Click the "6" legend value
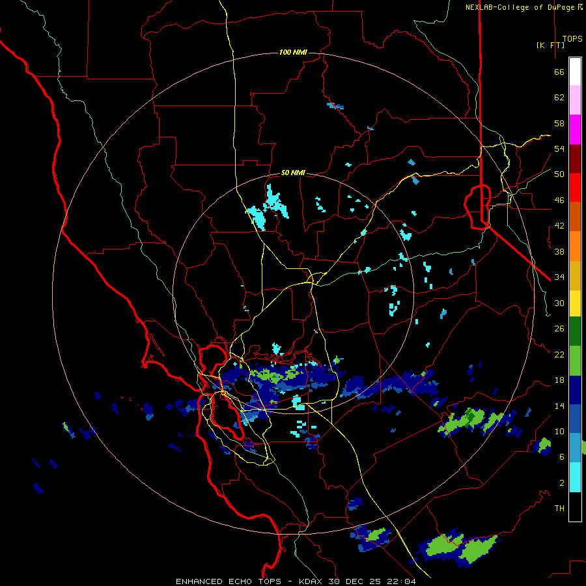586x586 pixels. (562, 456)
